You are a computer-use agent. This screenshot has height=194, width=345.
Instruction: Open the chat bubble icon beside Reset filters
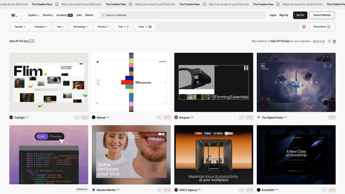point(329,26)
